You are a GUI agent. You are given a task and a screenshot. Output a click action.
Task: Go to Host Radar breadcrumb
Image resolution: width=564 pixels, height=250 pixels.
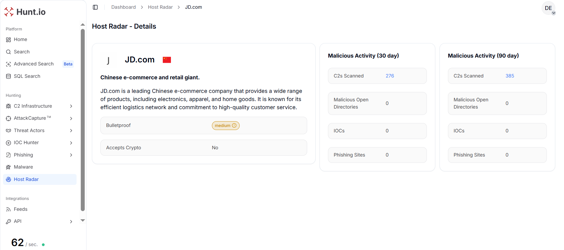(x=160, y=7)
